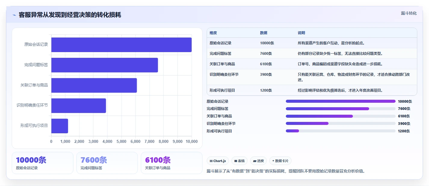Open the 7600条 完成问题标签 data card
The height and width of the screenshot is (186, 429).
(x=107, y=163)
